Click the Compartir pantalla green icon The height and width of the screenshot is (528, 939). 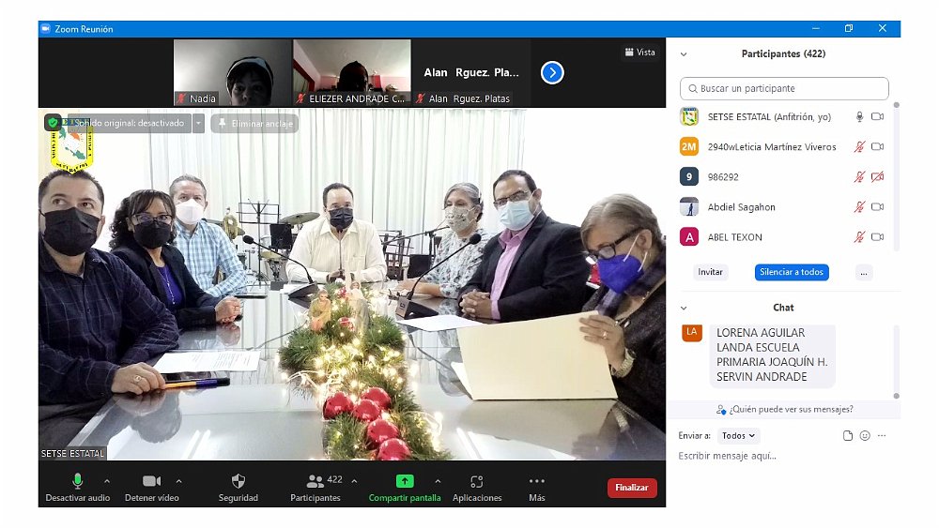404,481
